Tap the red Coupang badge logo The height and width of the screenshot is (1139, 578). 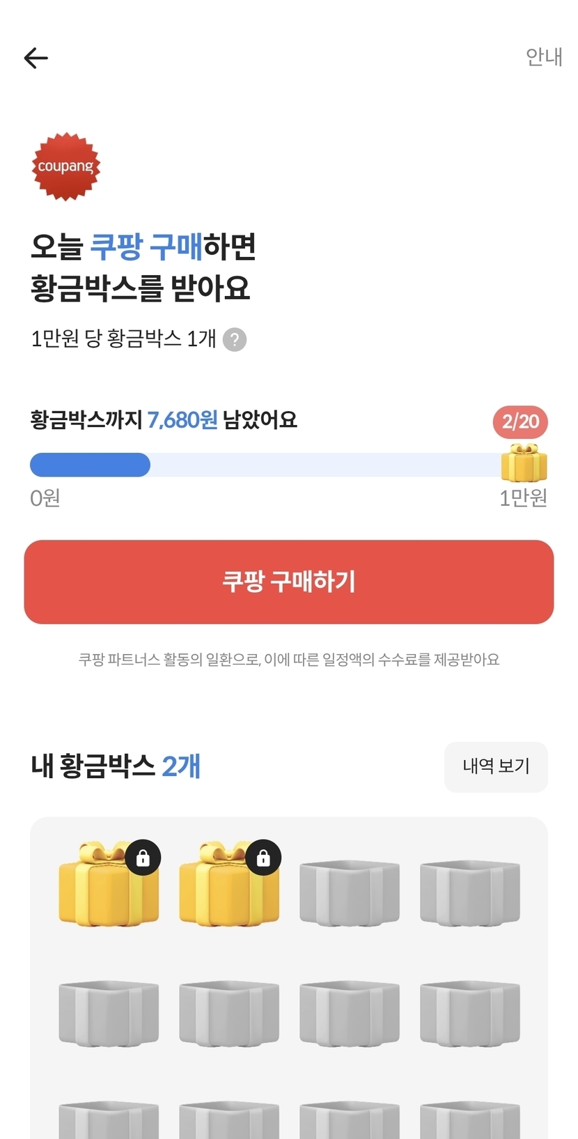tap(66, 166)
